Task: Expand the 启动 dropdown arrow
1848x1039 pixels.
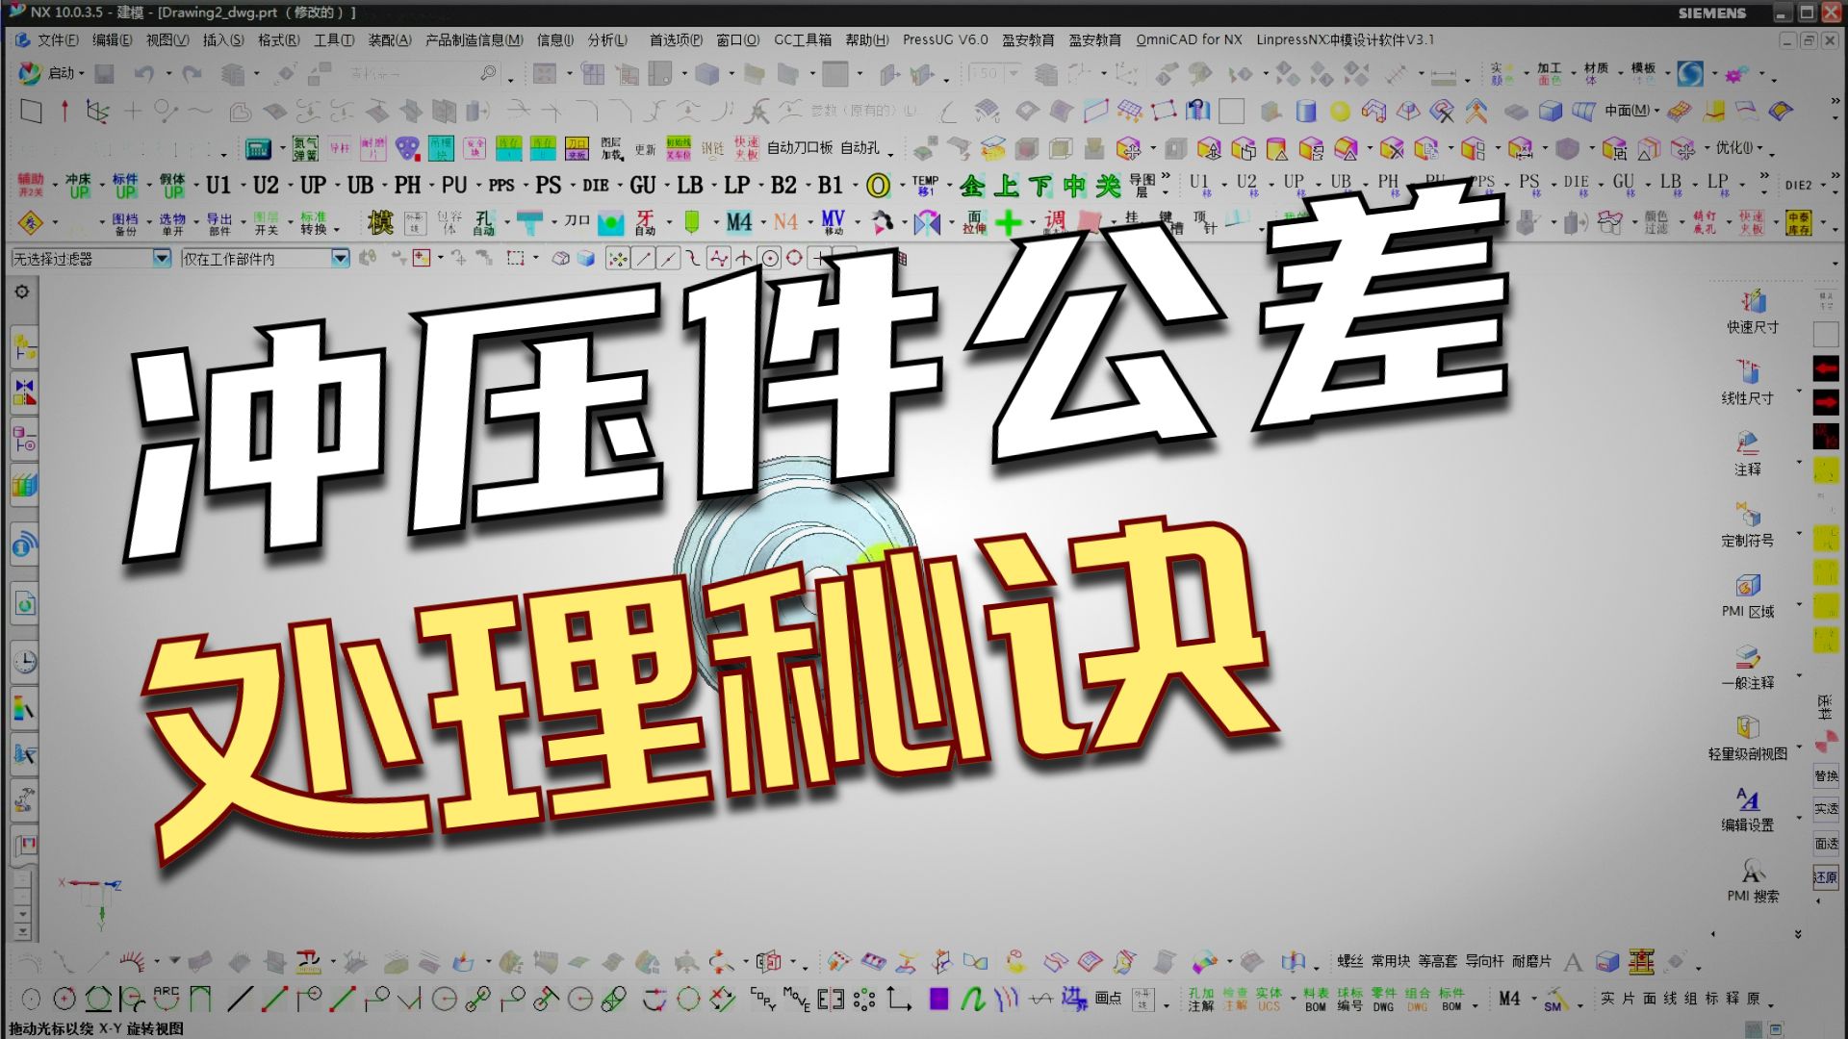Action: tap(82, 74)
